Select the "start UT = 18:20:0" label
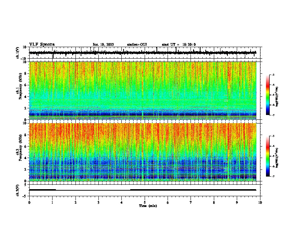 [179, 45]
